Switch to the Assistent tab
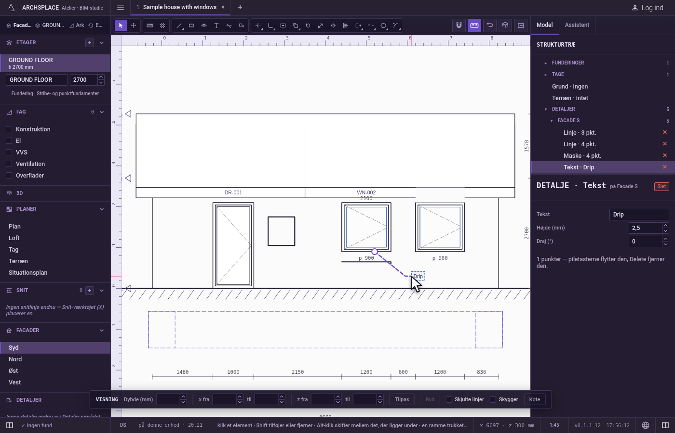The width and height of the screenshot is (675, 433). (577, 25)
